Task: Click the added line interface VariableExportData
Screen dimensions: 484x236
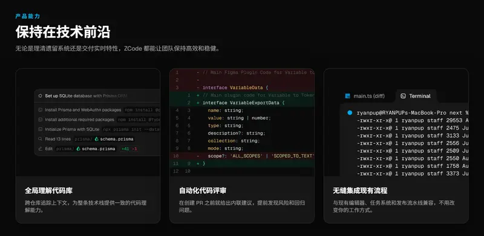Action: point(241,103)
